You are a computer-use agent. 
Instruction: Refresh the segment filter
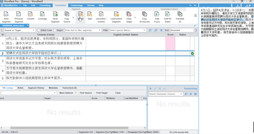coord(156,30)
